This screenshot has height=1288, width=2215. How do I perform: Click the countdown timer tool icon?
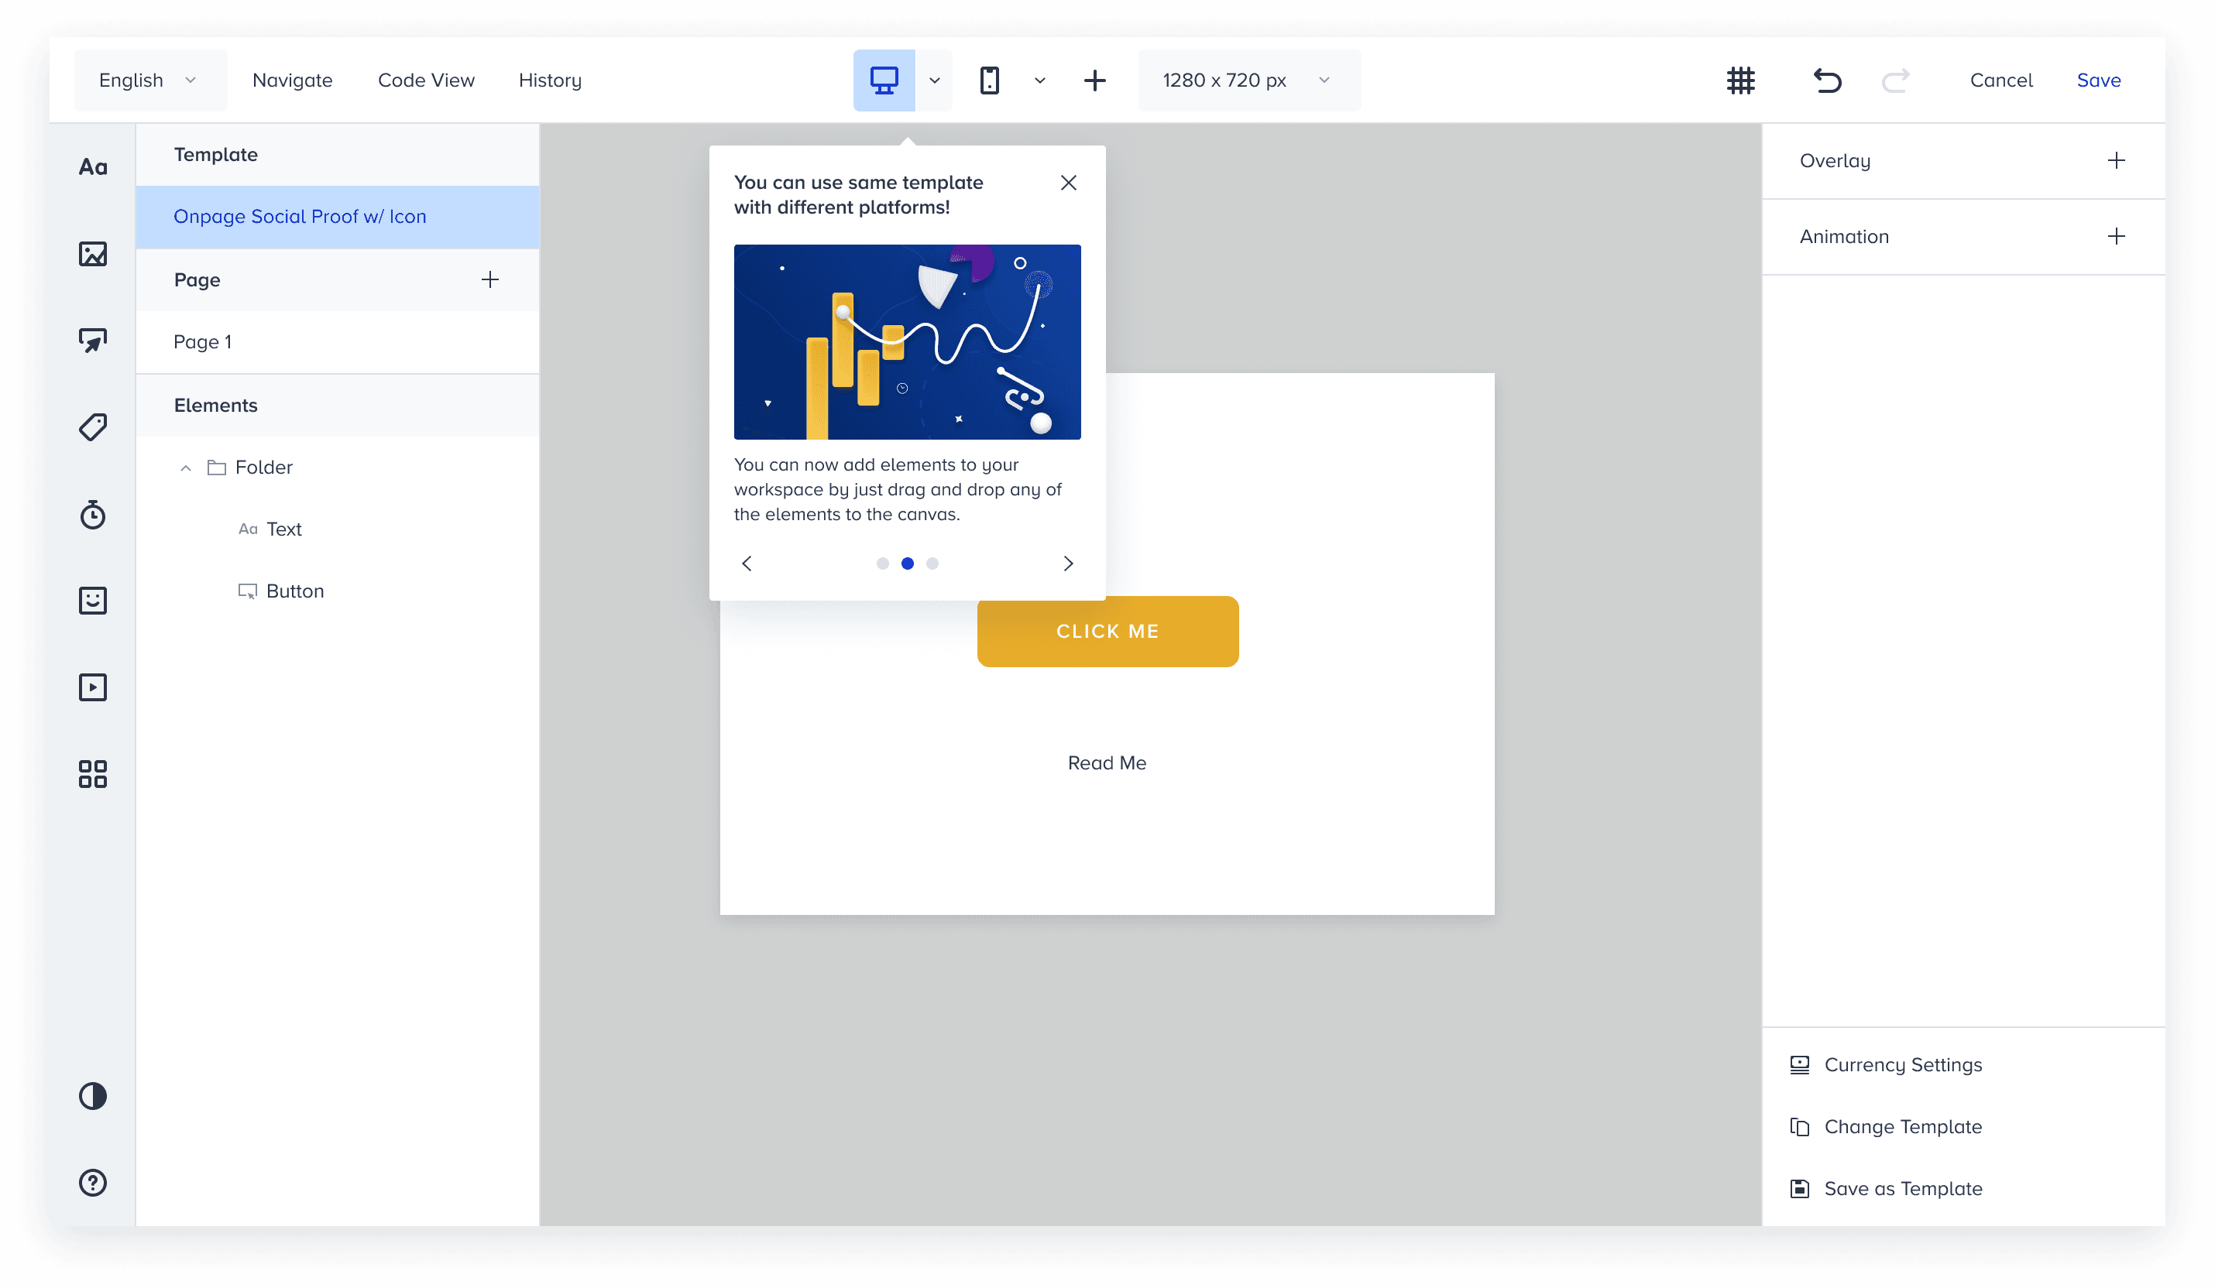coord(92,514)
